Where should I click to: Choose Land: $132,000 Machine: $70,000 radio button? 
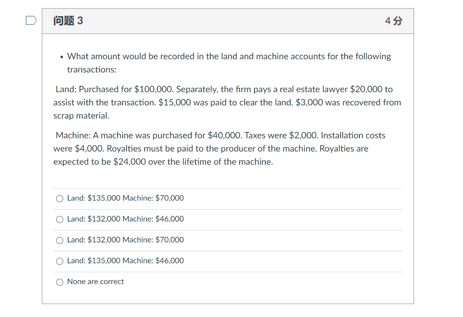coord(60,240)
